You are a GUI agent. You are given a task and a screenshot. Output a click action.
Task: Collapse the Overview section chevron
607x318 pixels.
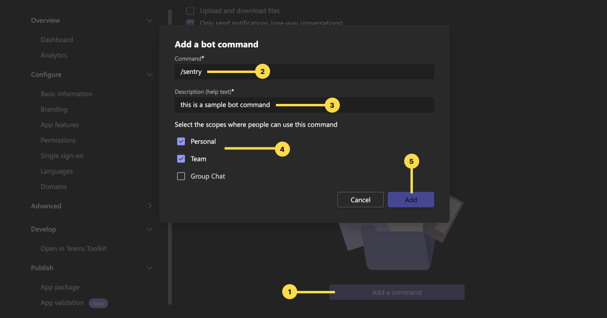150,20
